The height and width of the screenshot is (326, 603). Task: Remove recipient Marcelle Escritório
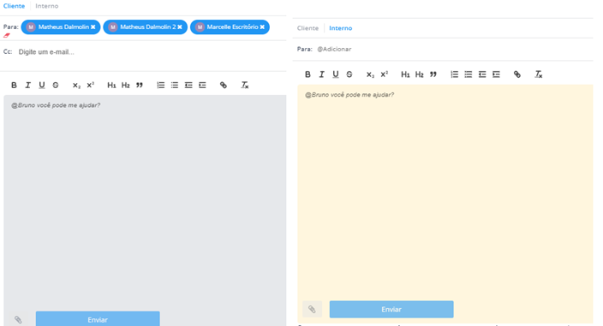pyautogui.click(x=262, y=27)
